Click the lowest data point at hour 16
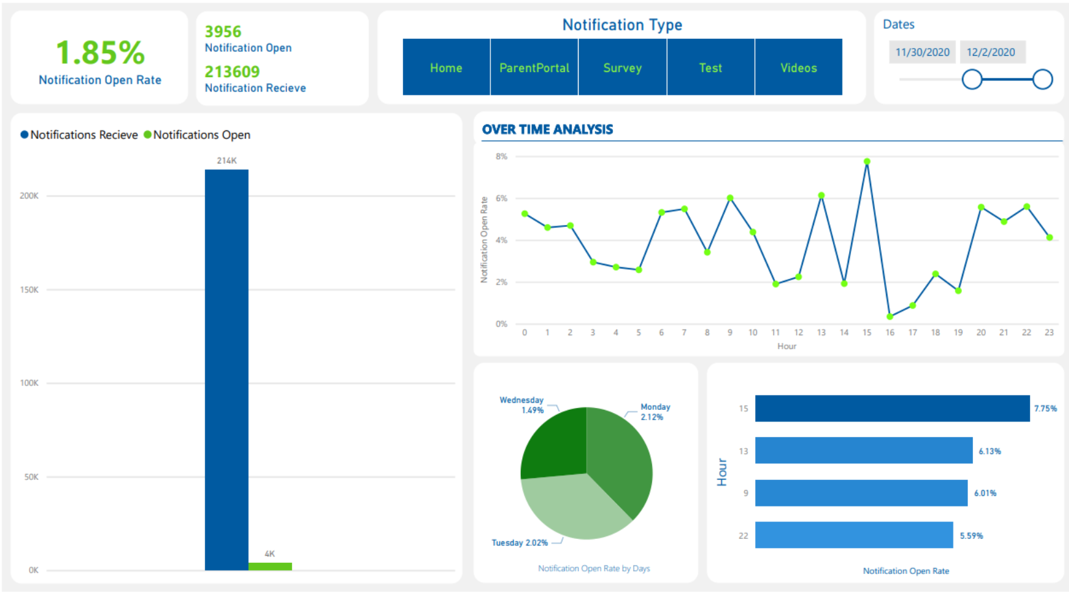 point(890,316)
